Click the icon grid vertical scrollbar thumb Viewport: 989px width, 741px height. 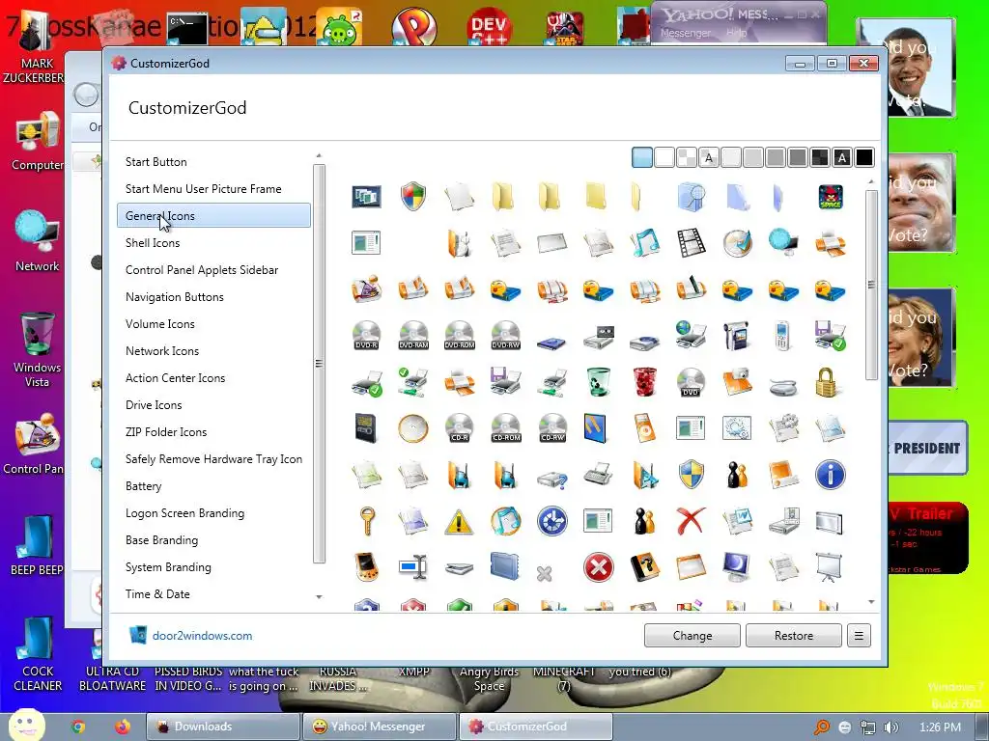click(x=872, y=285)
